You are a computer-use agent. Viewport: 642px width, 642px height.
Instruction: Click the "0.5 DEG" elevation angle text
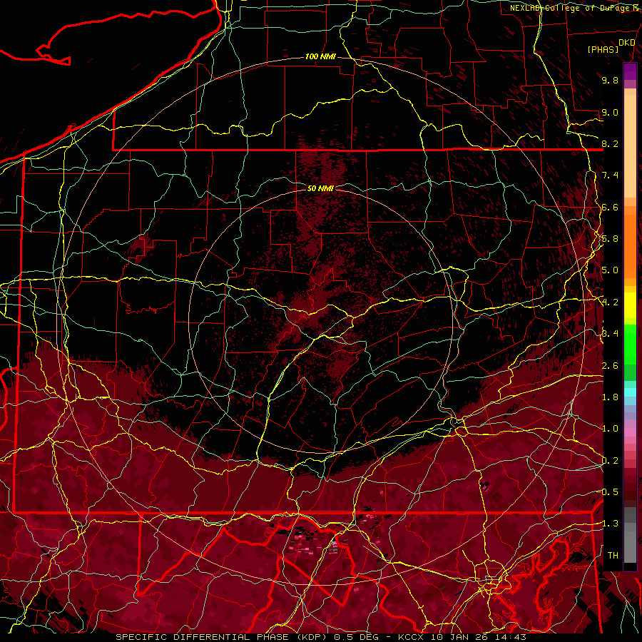357,637
